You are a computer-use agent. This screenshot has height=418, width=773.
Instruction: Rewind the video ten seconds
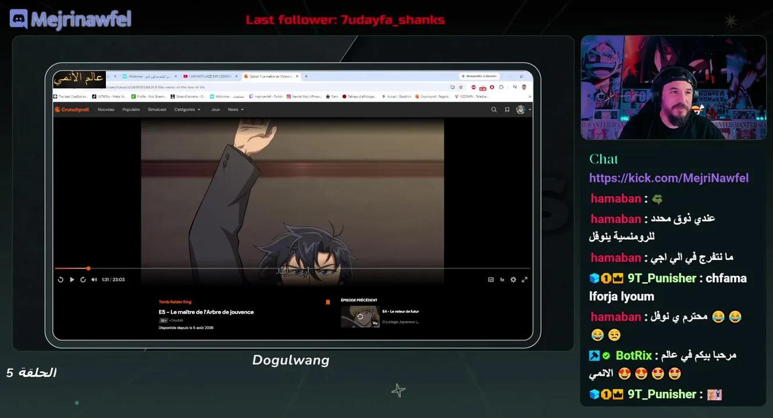pos(60,279)
